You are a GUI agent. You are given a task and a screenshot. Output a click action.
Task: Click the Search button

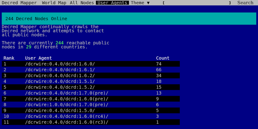coord(245,3)
